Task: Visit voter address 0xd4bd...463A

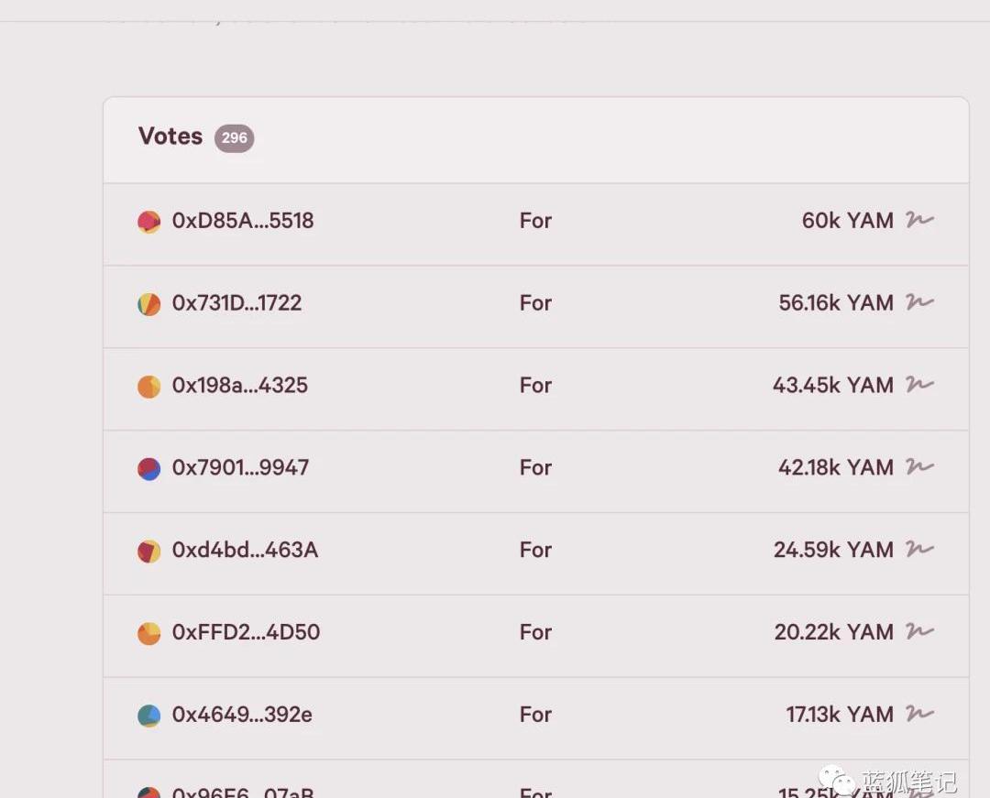Action: [245, 550]
